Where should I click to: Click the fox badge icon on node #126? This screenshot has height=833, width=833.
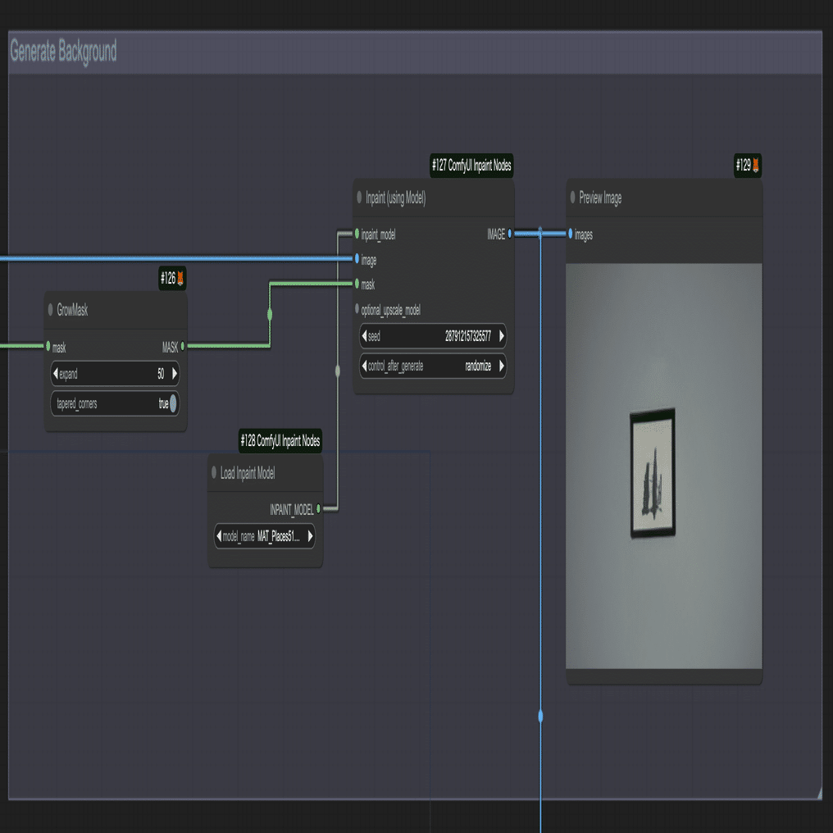coord(180,279)
